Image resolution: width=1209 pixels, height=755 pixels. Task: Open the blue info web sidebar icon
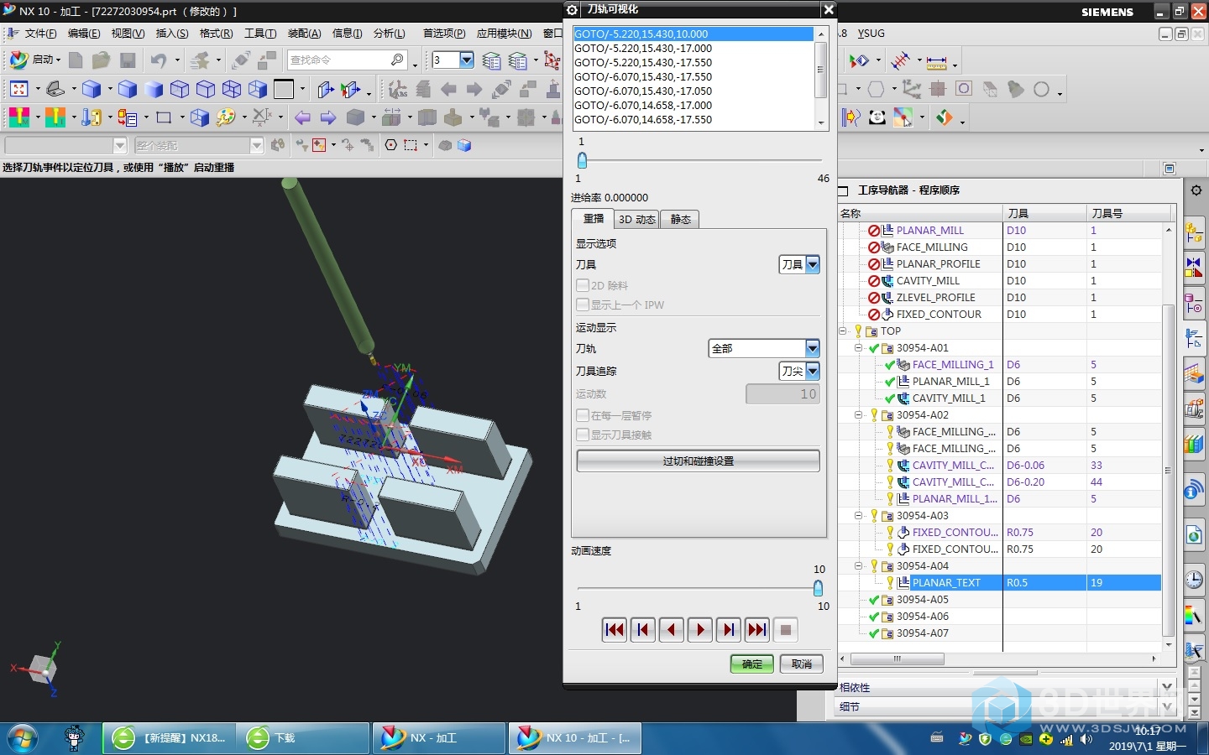1194,490
